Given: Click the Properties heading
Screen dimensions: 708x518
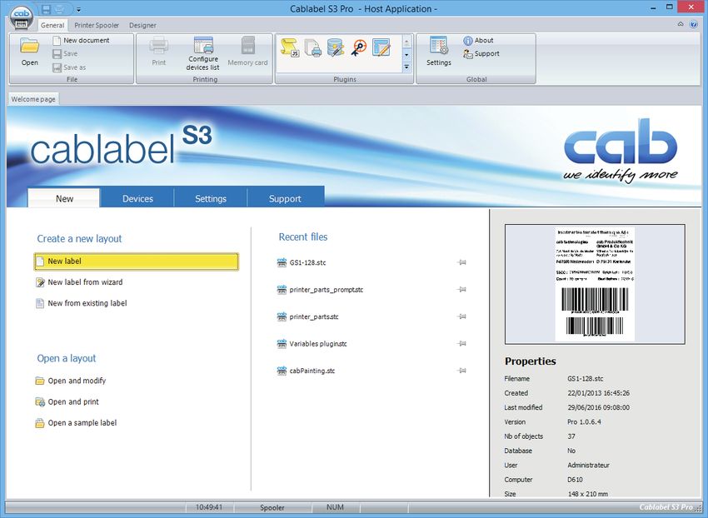Looking at the screenshot, I should [x=530, y=361].
